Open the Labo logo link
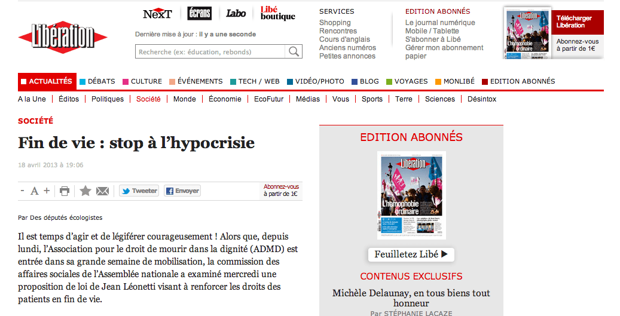Screen dimensions: 620x316 236,13
